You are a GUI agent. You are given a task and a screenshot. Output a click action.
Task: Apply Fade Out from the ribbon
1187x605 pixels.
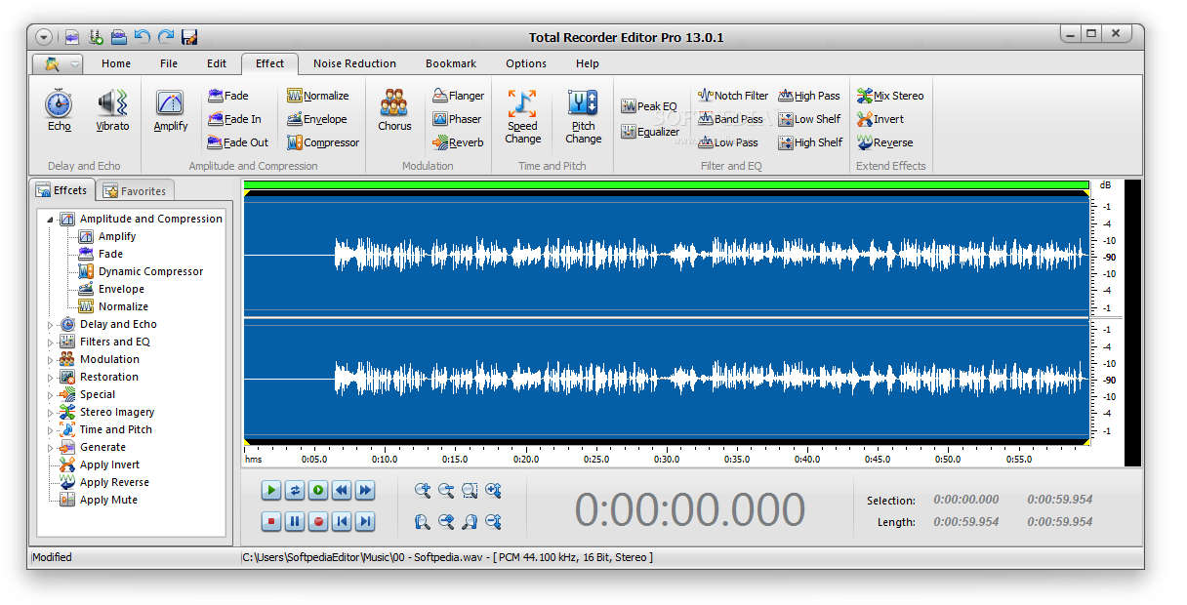tap(237, 142)
